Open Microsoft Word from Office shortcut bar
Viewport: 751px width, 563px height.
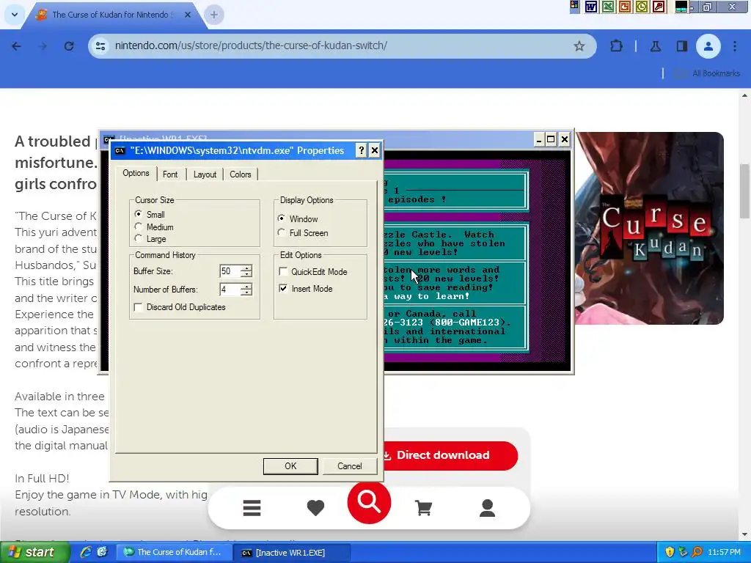pyautogui.click(x=591, y=7)
